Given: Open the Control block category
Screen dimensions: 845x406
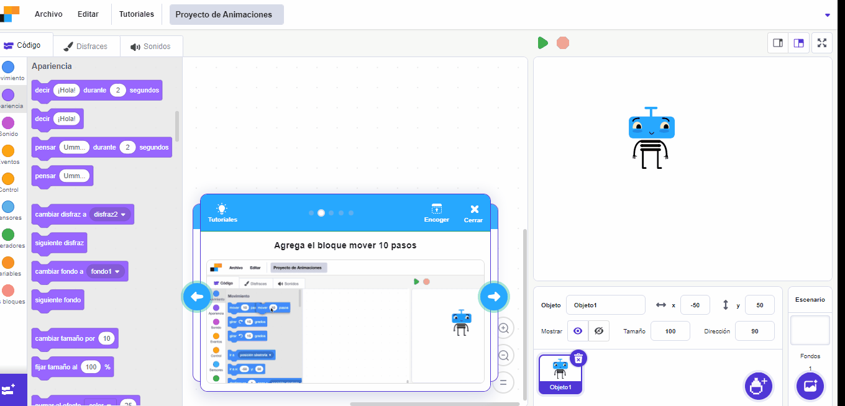Looking at the screenshot, I should coord(8,179).
